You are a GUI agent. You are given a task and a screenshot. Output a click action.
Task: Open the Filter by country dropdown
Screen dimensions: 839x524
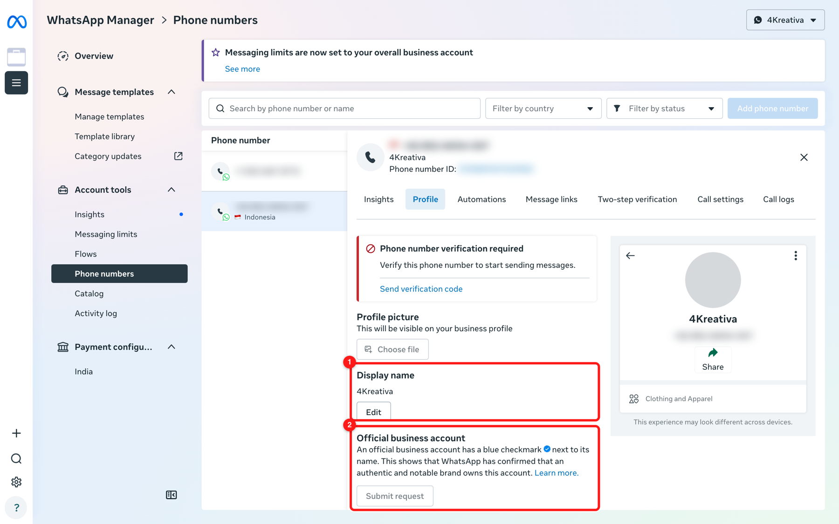(x=543, y=109)
